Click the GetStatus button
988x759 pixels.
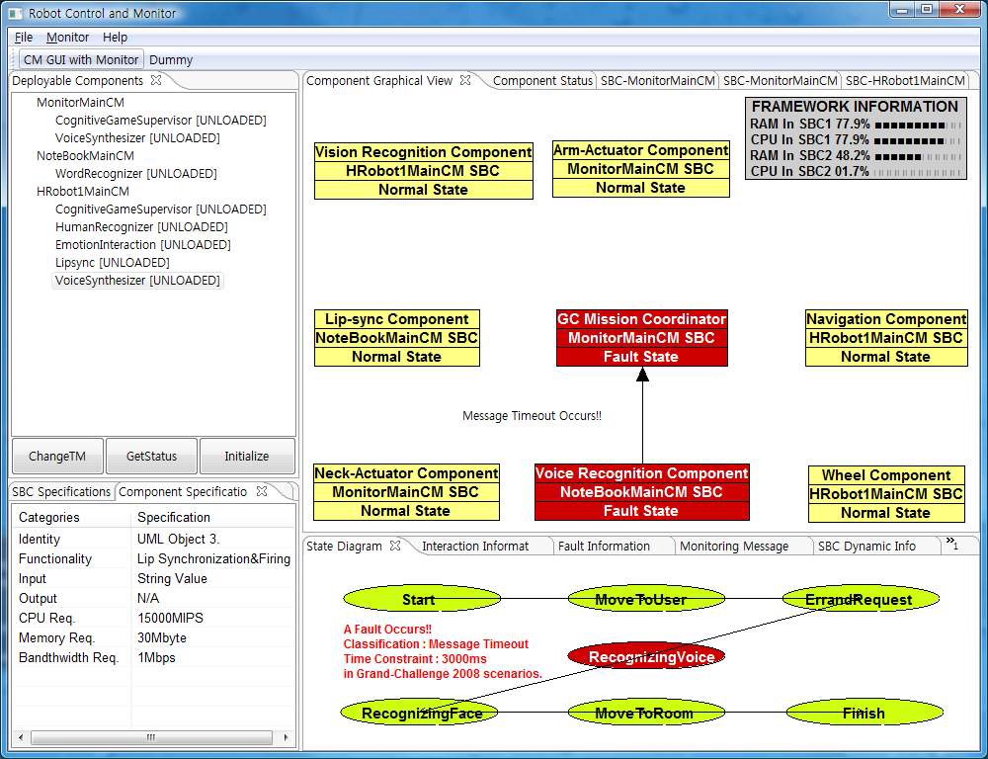(x=152, y=457)
